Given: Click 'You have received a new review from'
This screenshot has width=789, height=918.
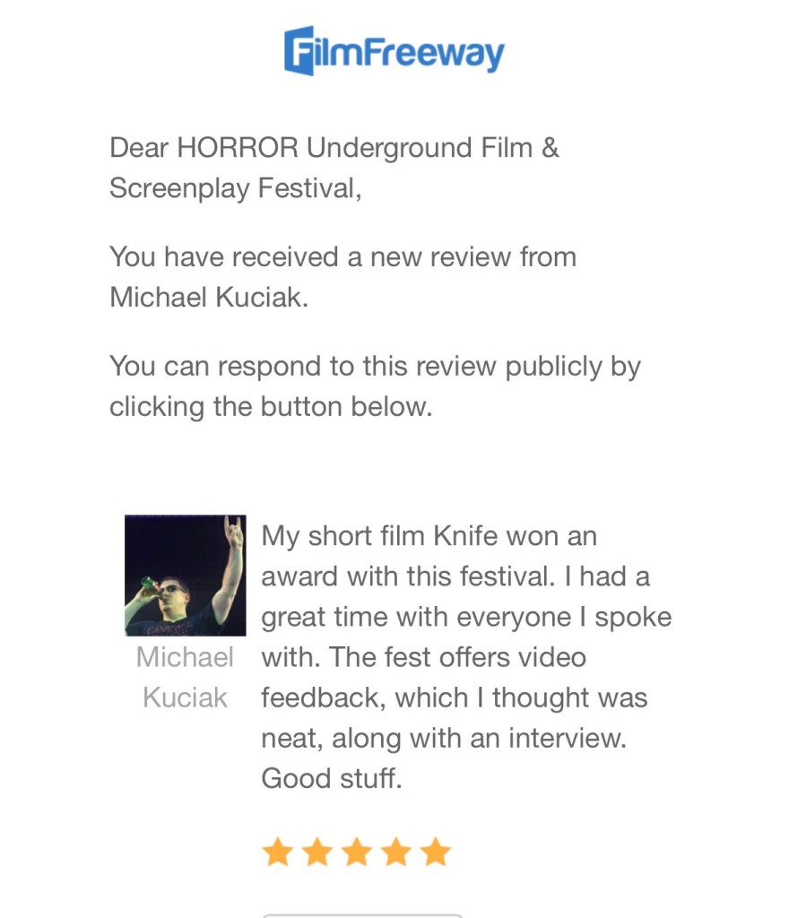Looking at the screenshot, I should tap(342, 257).
